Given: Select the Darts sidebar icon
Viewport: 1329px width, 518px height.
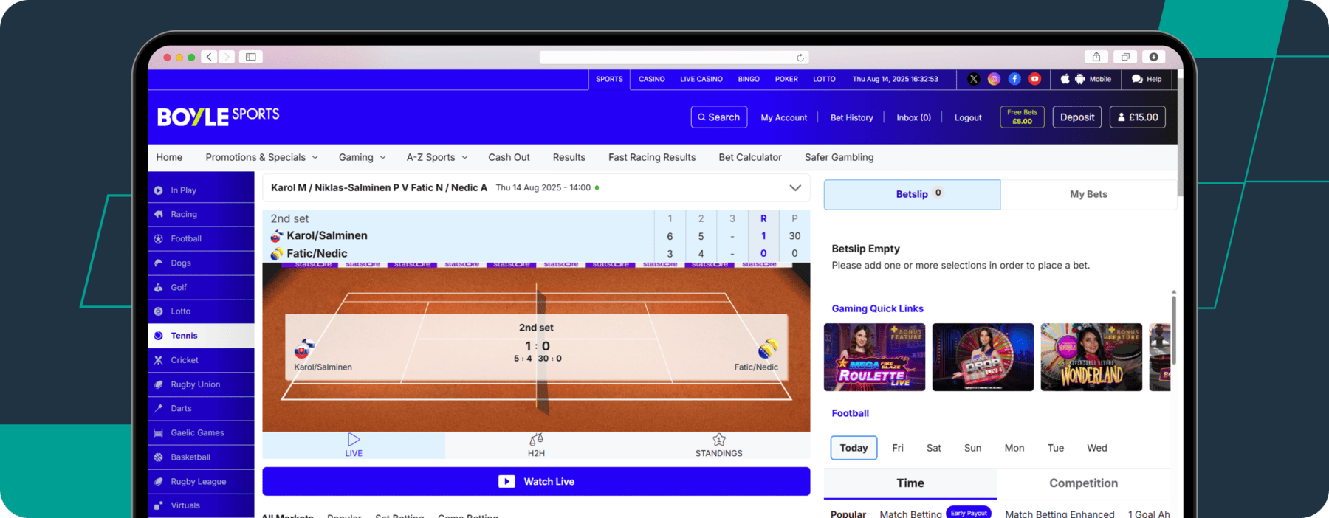Looking at the screenshot, I should coord(158,408).
